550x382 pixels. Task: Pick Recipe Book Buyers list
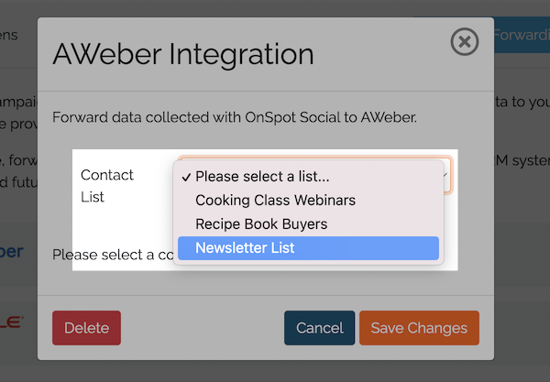pos(261,223)
